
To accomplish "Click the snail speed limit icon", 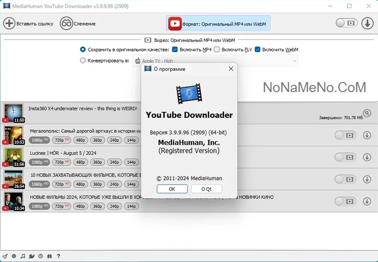I will 31,256.
